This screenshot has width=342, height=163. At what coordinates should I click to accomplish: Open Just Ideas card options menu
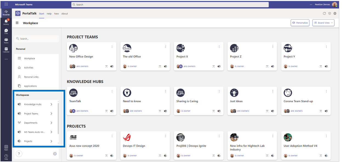click(273, 91)
